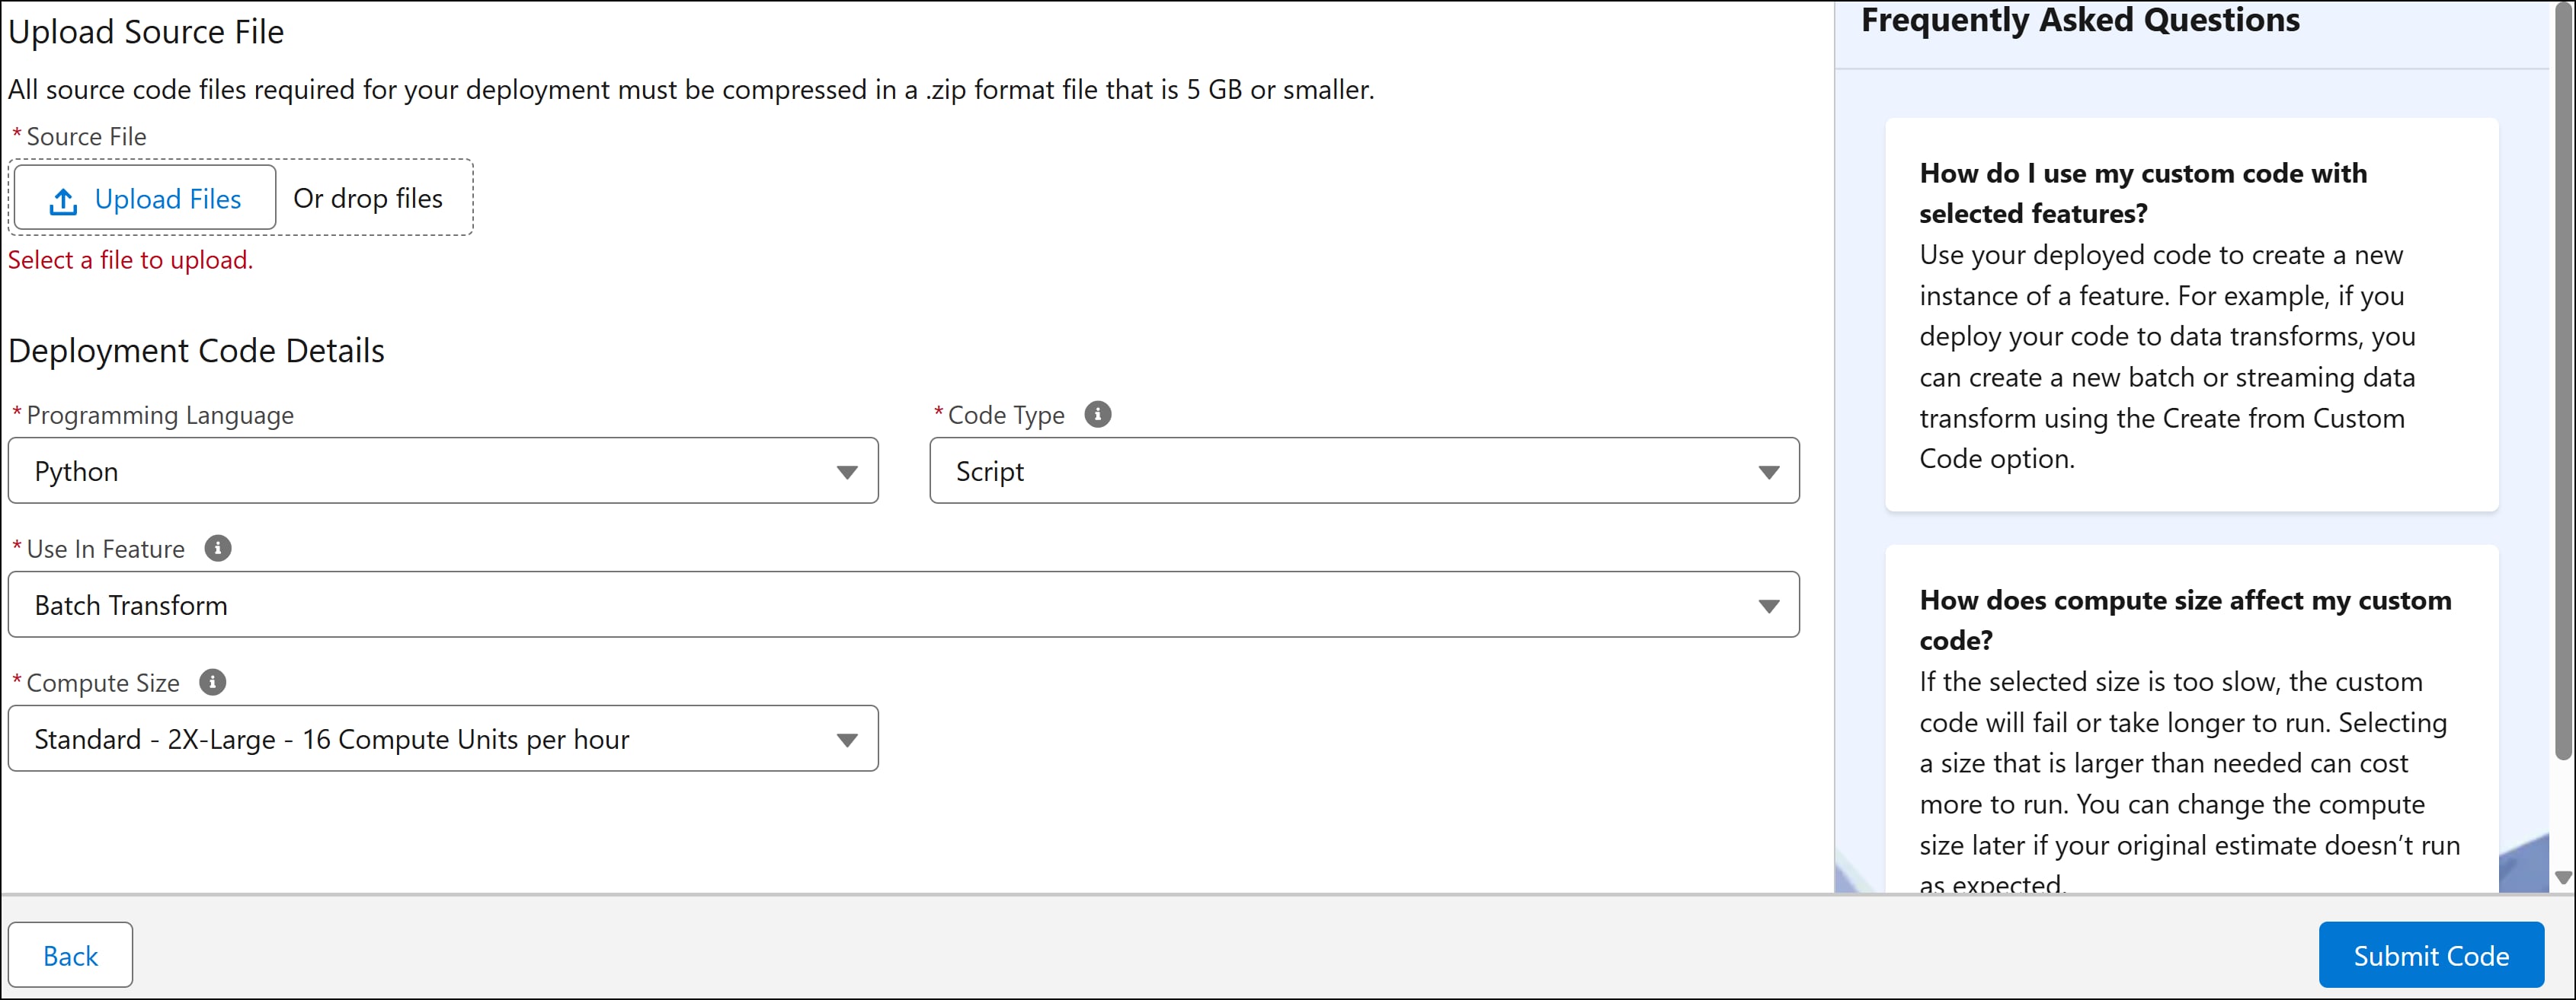Click the upload icon inside Upload Files button
This screenshot has width=2576, height=1000.
(62, 199)
